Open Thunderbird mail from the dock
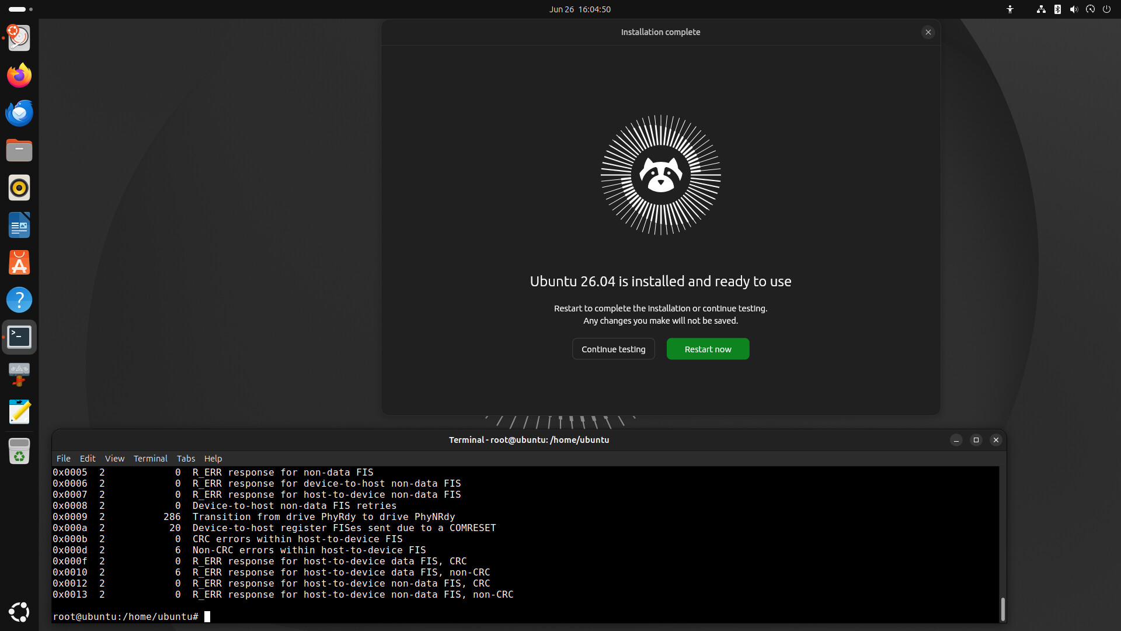Screen dimensions: 1121x631 [x=19, y=113]
